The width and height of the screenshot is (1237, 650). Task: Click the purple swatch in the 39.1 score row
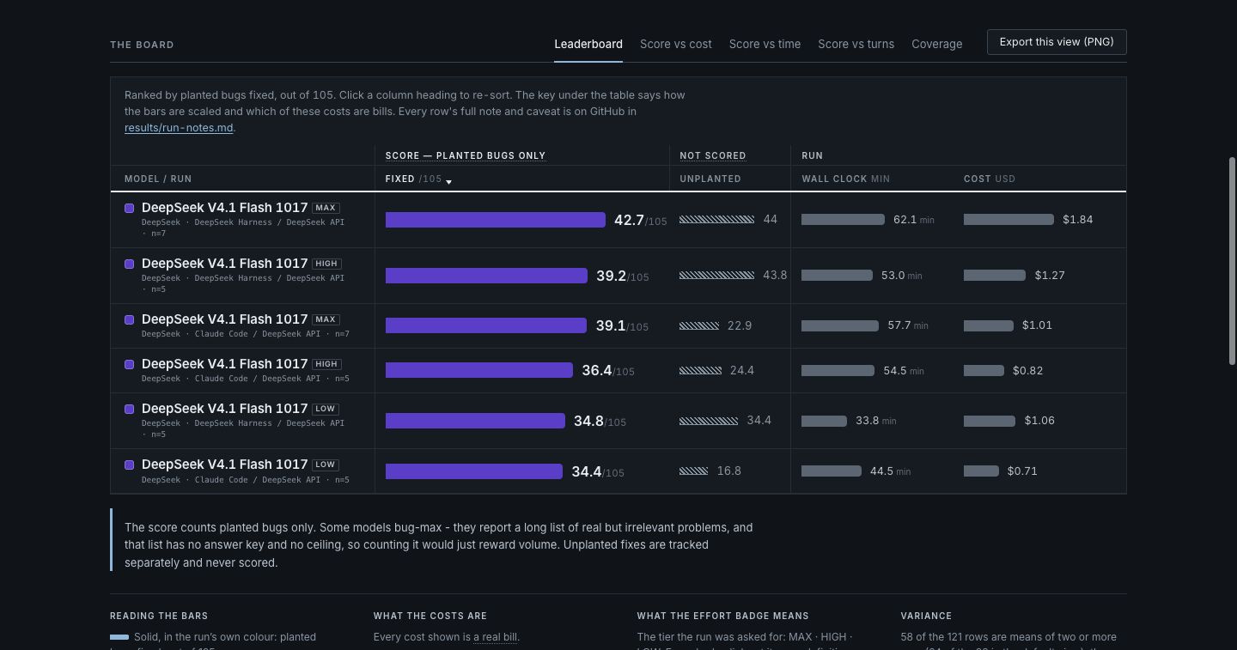click(129, 319)
